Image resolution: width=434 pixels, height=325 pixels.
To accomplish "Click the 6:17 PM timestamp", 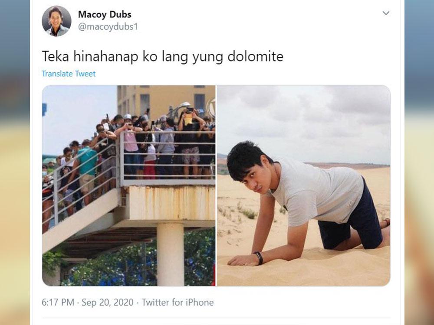I will 58,302.
